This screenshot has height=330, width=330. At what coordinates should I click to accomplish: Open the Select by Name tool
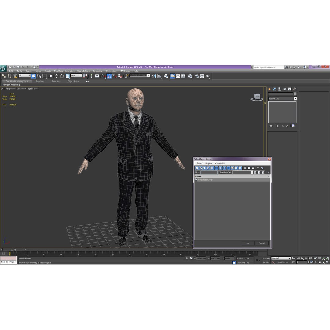click(39, 76)
